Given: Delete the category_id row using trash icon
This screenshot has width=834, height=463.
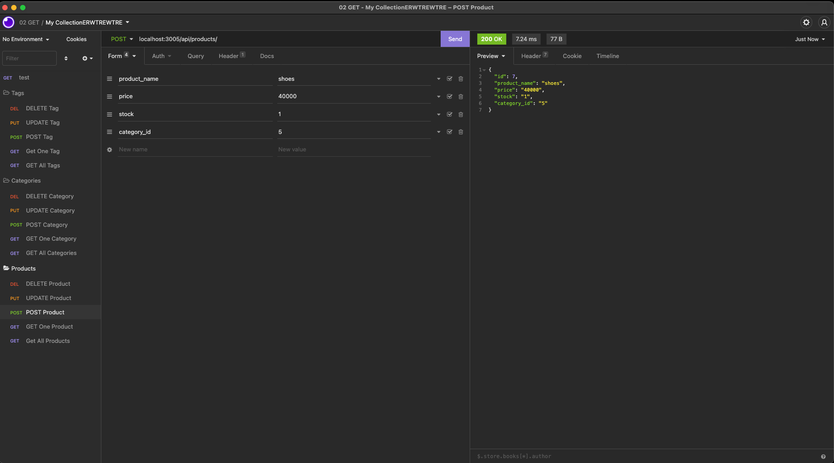Looking at the screenshot, I should (x=460, y=132).
